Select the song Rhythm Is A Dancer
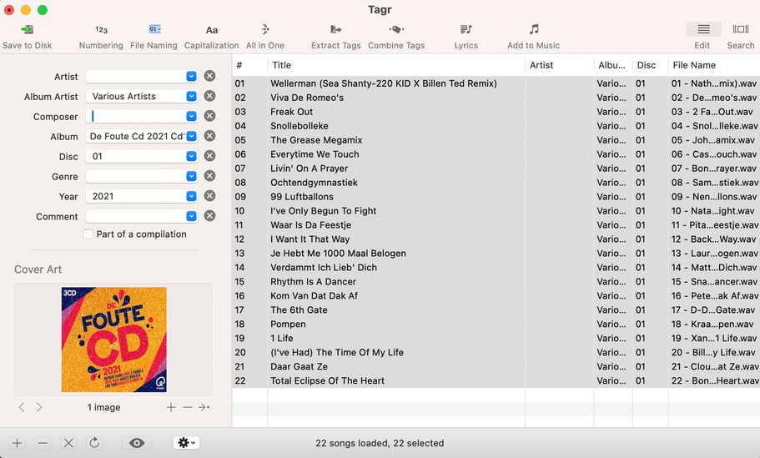Image resolution: width=760 pixels, height=458 pixels. click(313, 282)
